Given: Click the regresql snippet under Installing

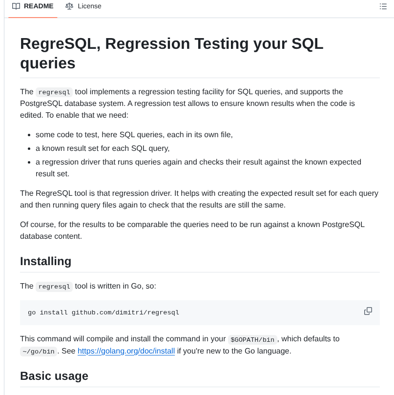Looking at the screenshot, I should (54, 286).
